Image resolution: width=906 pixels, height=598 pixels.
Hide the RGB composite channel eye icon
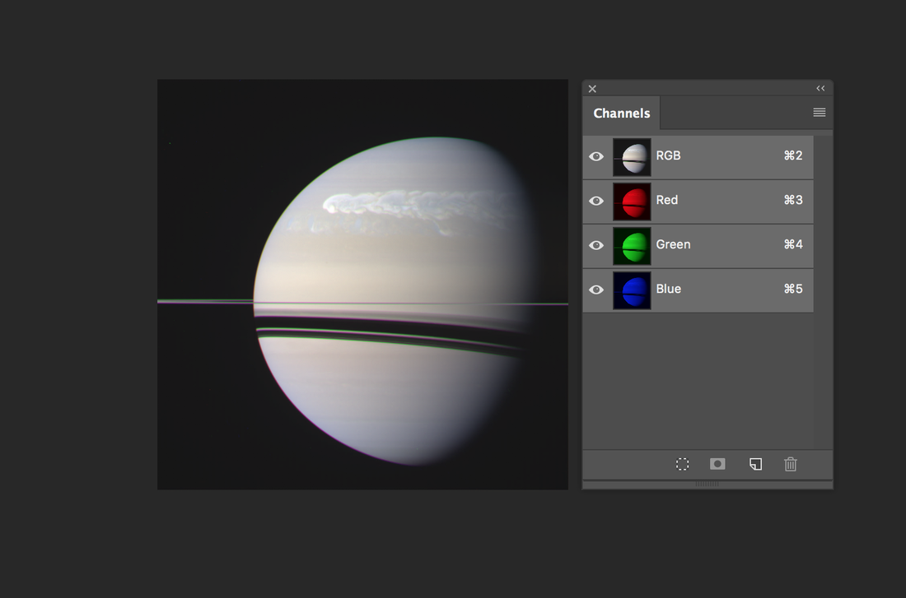pyautogui.click(x=596, y=156)
